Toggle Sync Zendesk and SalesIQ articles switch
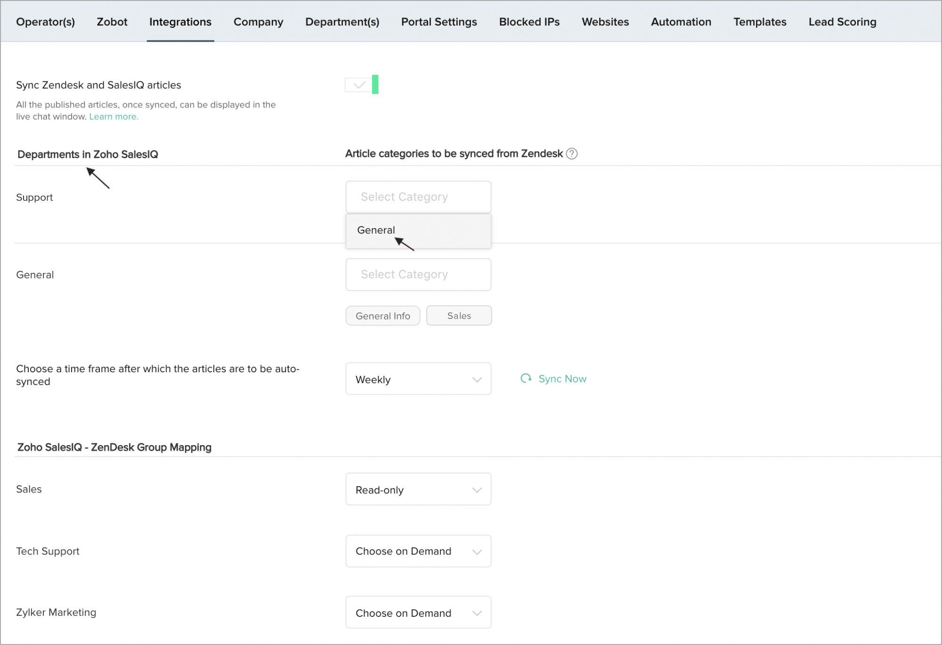The image size is (942, 645). [x=362, y=85]
